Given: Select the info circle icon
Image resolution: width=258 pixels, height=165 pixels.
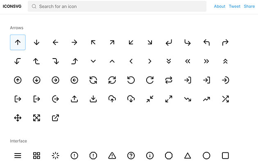Looking at the screenshot, I should (x=150, y=156).
